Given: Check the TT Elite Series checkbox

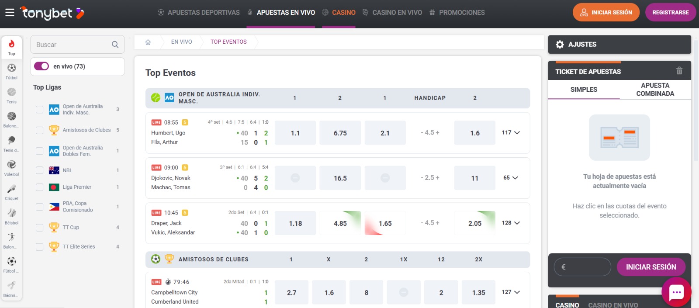Looking at the screenshot, I should (x=40, y=246).
